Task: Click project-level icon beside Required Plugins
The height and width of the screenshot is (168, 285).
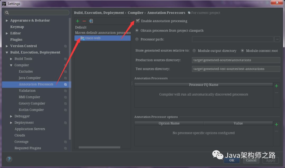Action: [65, 148]
